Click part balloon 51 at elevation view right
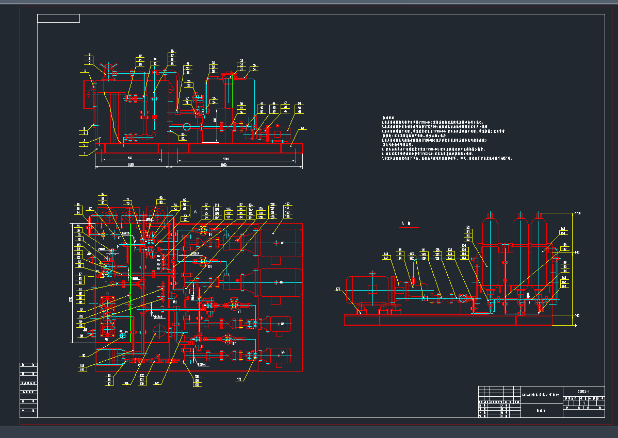 pos(303,128)
